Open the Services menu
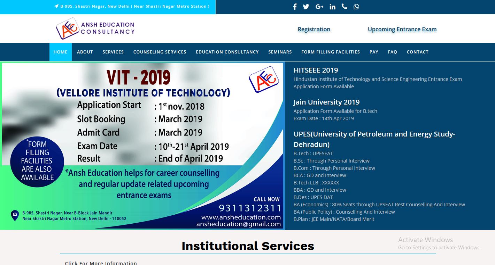 pos(113,52)
